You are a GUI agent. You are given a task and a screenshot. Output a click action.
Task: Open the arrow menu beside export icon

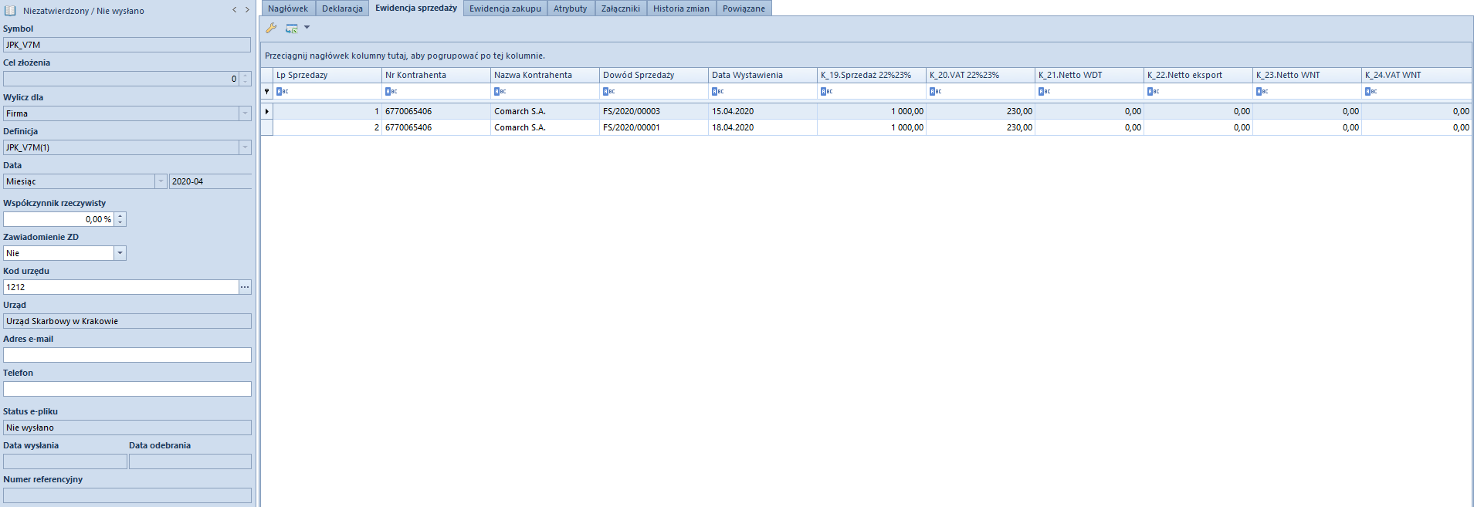(x=307, y=28)
